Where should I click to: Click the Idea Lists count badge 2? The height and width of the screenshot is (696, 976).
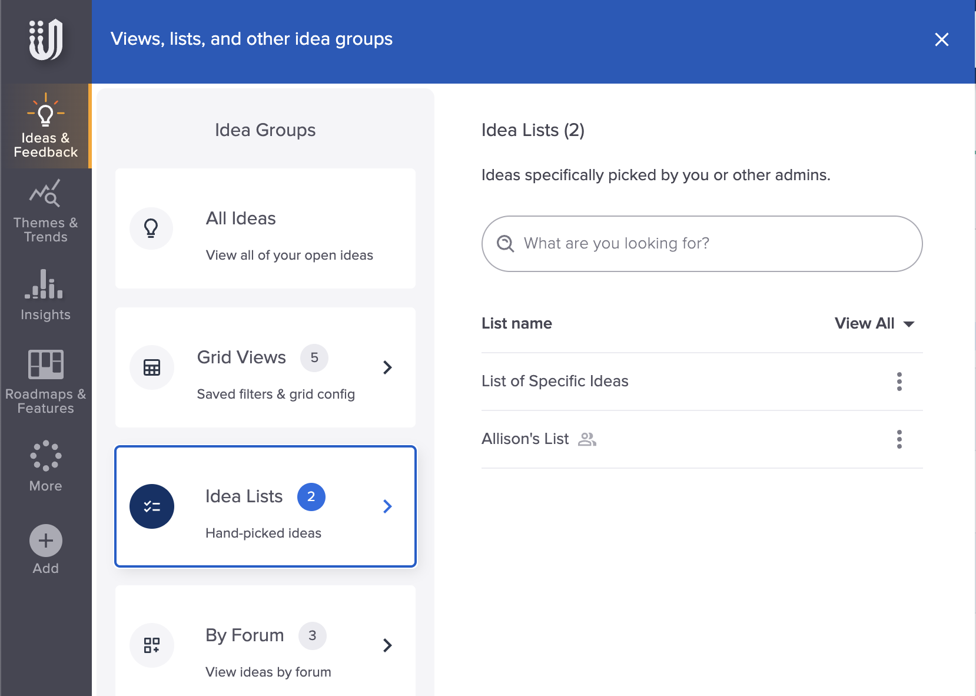(x=311, y=497)
